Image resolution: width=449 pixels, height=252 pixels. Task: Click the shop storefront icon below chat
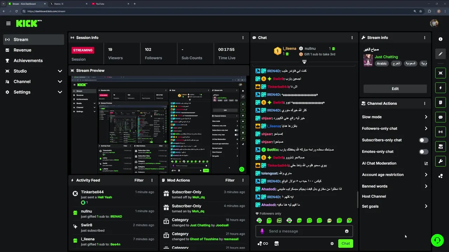tap(276, 244)
